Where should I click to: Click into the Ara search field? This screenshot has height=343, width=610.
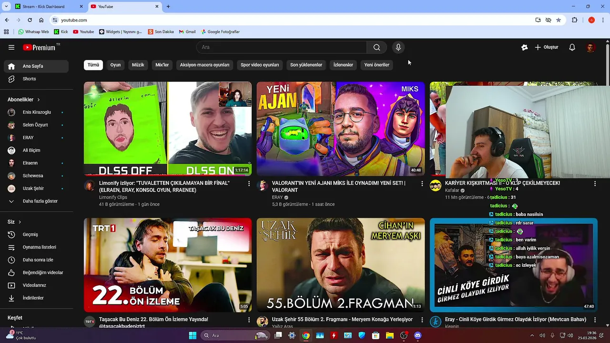[x=282, y=47]
